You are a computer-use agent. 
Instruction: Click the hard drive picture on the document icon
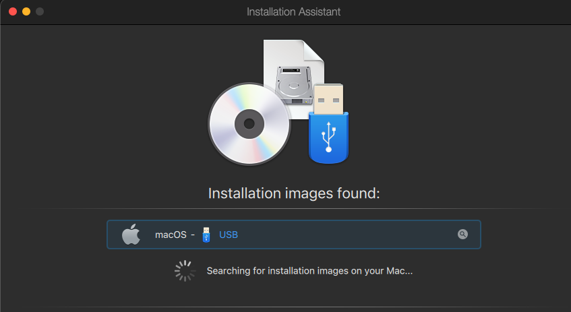pyautogui.click(x=293, y=84)
